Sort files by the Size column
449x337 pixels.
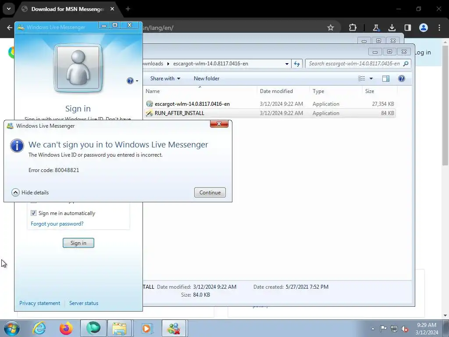(x=370, y=91)
